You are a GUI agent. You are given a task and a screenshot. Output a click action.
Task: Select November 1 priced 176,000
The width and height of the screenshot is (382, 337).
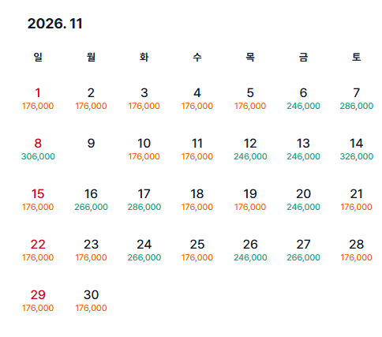coord(38,99)
